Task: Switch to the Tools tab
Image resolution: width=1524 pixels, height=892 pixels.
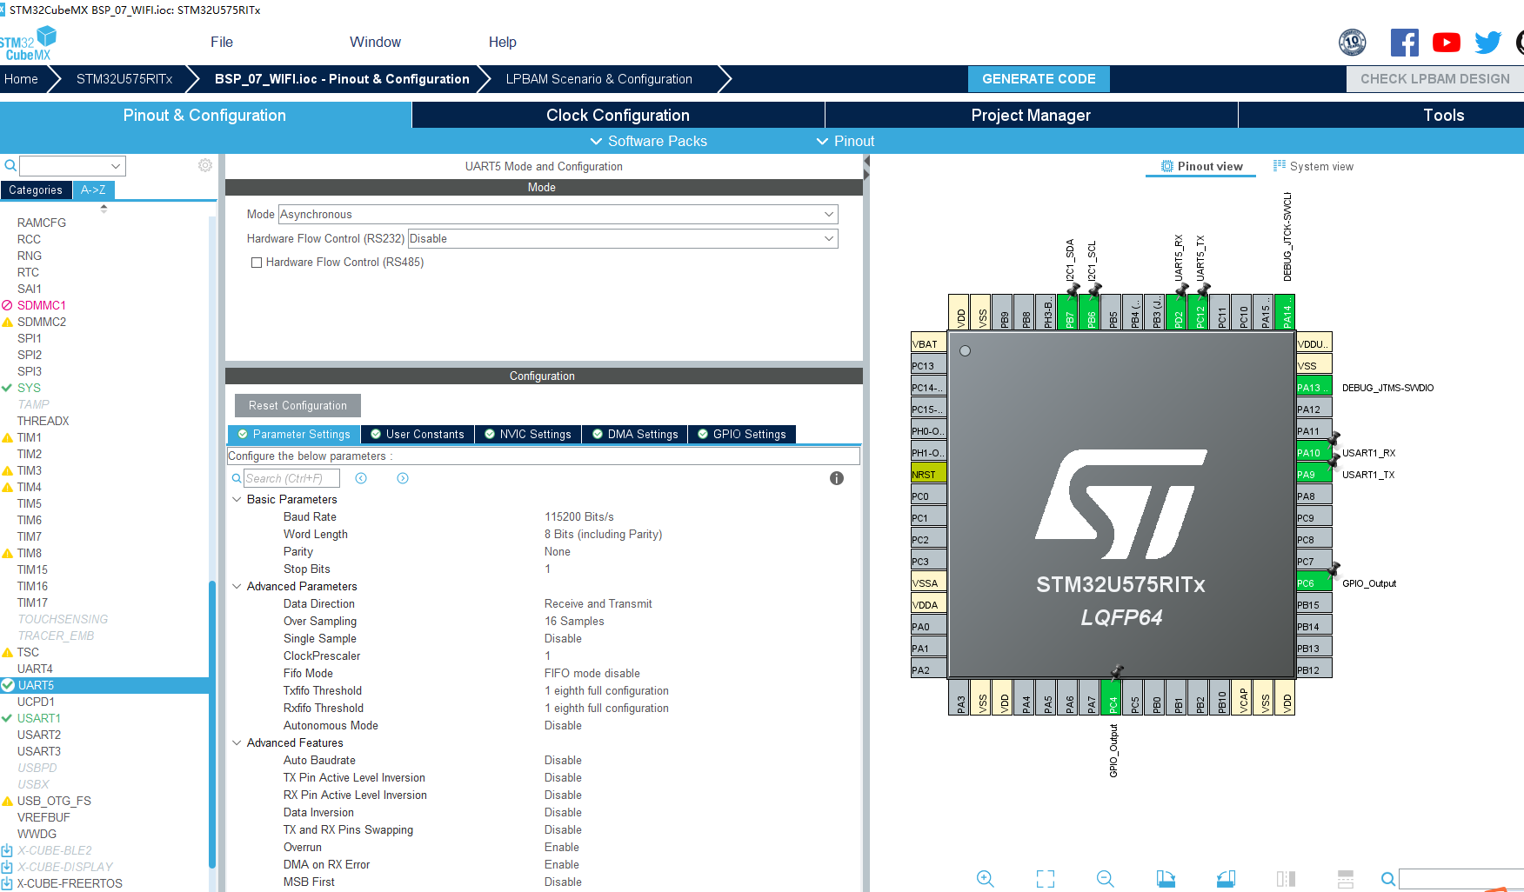Action: coord(1444,115)
